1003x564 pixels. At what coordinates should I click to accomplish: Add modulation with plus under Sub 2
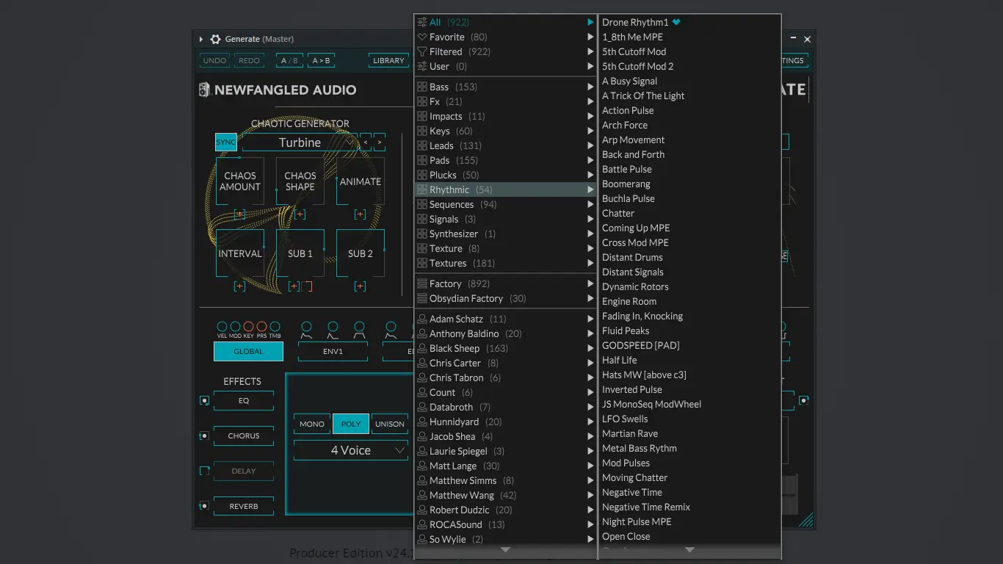coord(360,286)
